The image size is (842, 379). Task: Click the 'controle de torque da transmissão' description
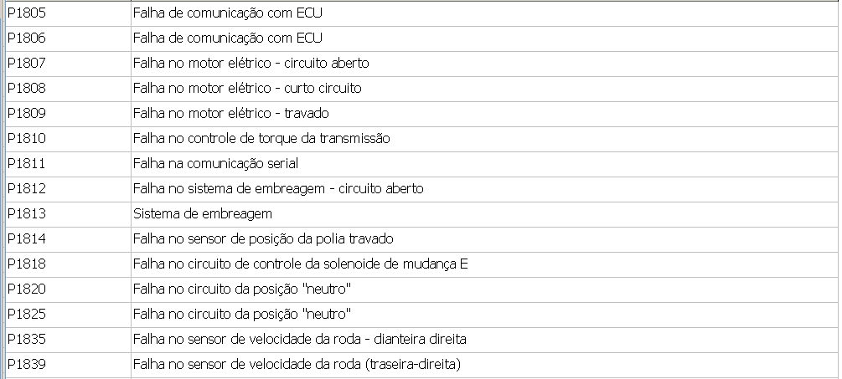pos(261,138)
